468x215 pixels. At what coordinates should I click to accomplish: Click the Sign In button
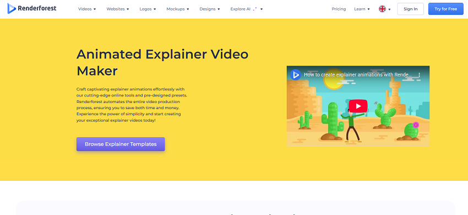click(x=410, y=9)
